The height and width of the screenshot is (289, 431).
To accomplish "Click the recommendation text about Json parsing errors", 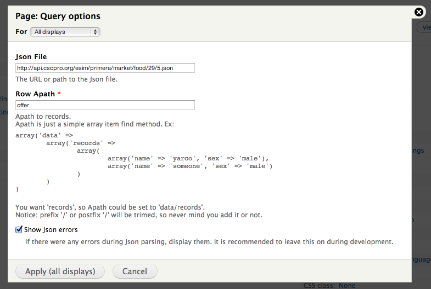I will (x=209, y=242).
